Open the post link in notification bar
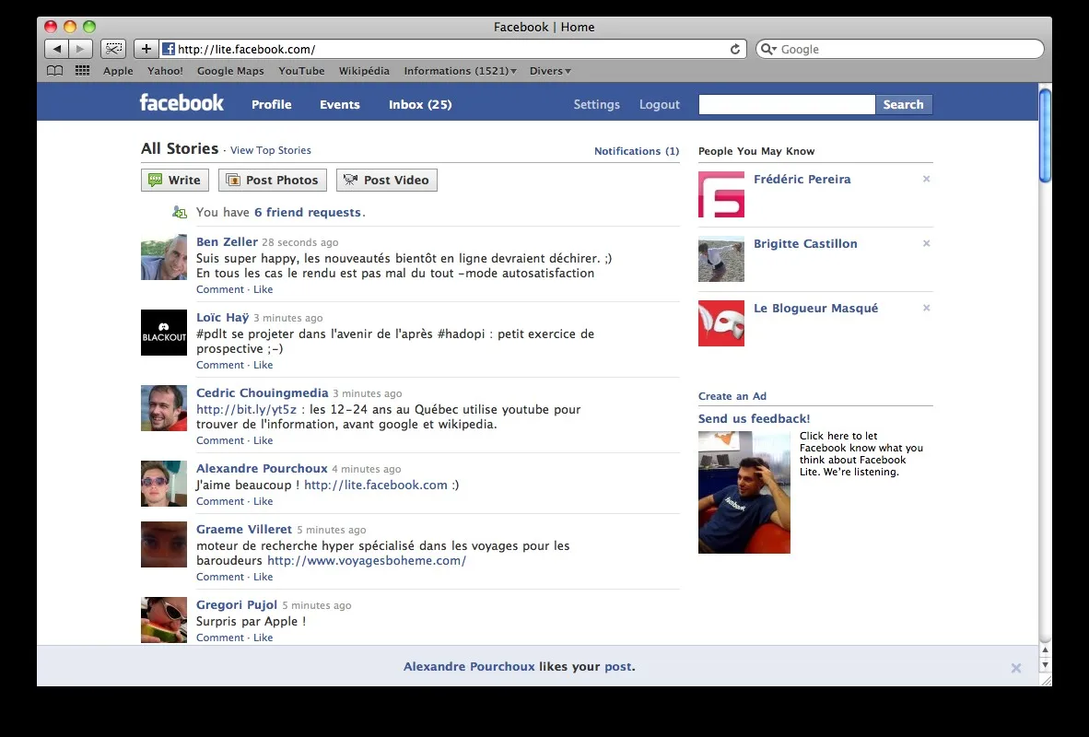The image size is (1089, 737). [x=617, y=666]
